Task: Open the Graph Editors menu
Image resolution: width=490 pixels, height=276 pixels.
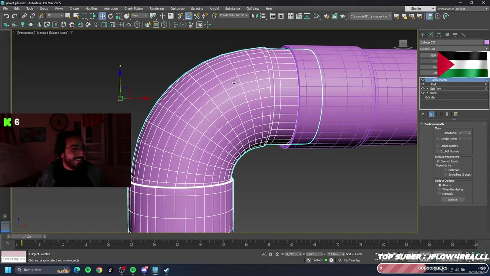Action: coord(134,8)
